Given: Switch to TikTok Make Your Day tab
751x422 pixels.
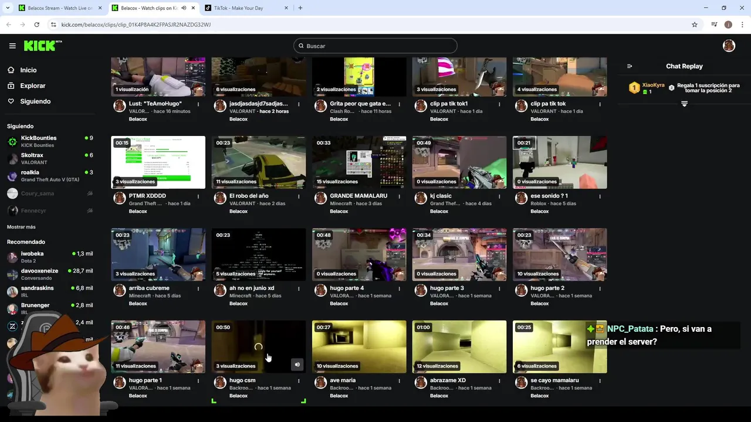Looking at the screenshot, I should (246, 8).
